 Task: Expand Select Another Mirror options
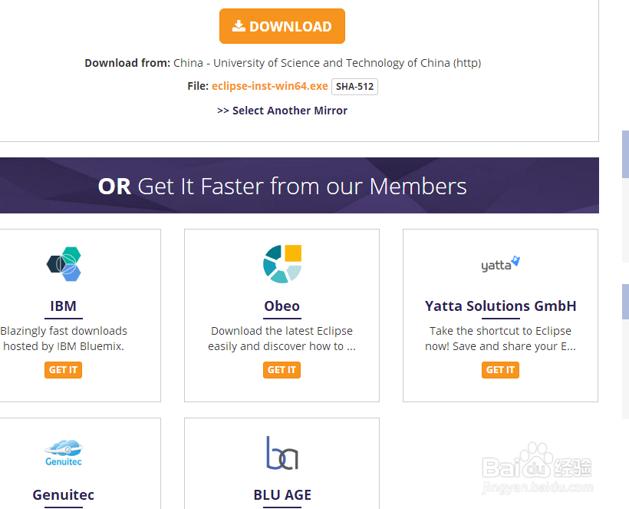coord(282,111)
